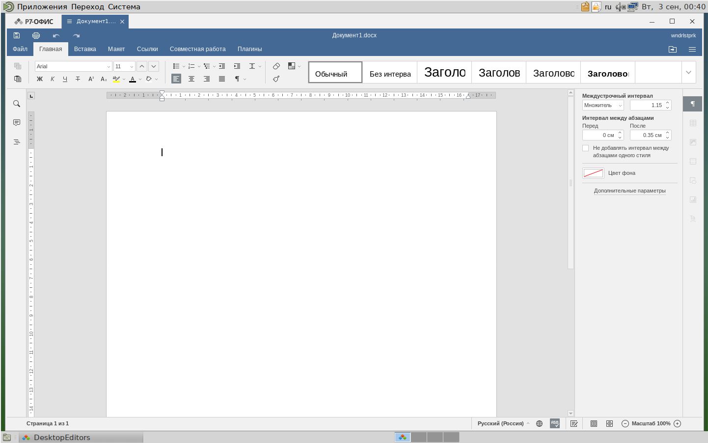Expand numbered list options
Viewport: 708px width, 443px height.
click(x=199, y=66)
